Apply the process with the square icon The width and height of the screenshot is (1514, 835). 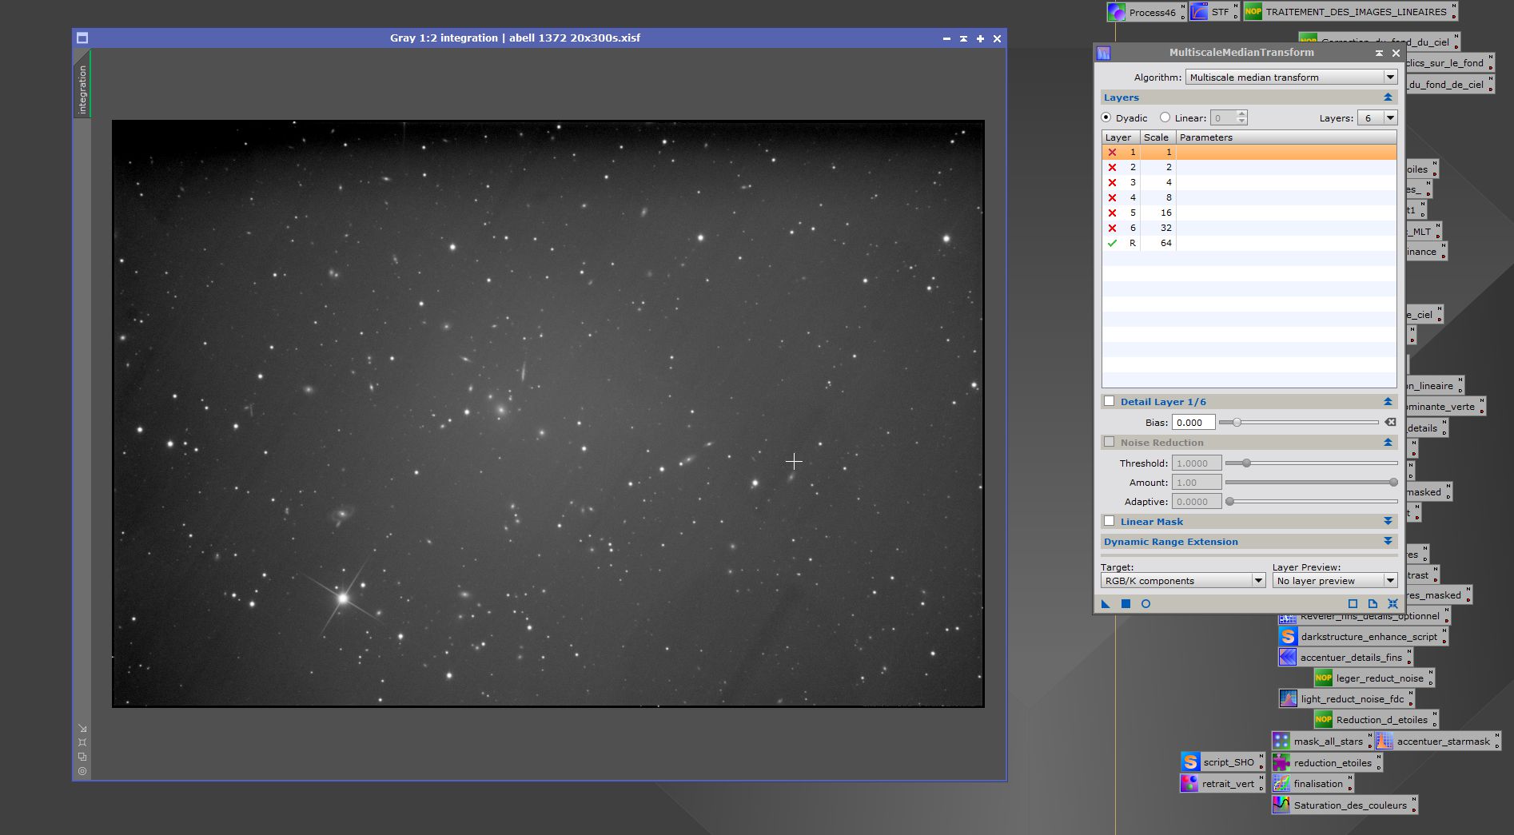[x=1126, y=604]
